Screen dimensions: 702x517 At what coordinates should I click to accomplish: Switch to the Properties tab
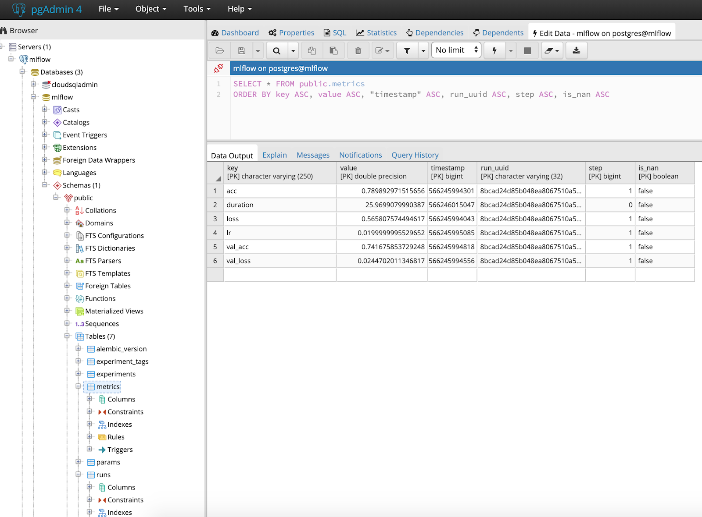pos(292,33)
